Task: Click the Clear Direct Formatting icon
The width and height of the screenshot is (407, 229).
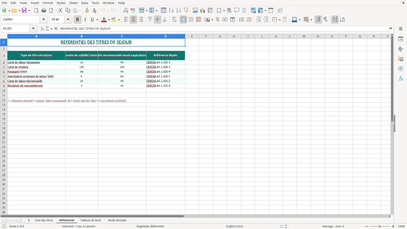Action: point(95,11)
